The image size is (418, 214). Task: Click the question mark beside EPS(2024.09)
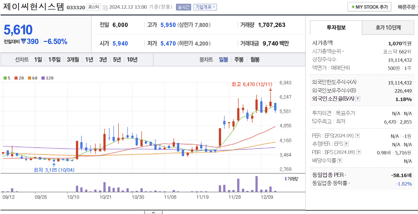[357, 136]
